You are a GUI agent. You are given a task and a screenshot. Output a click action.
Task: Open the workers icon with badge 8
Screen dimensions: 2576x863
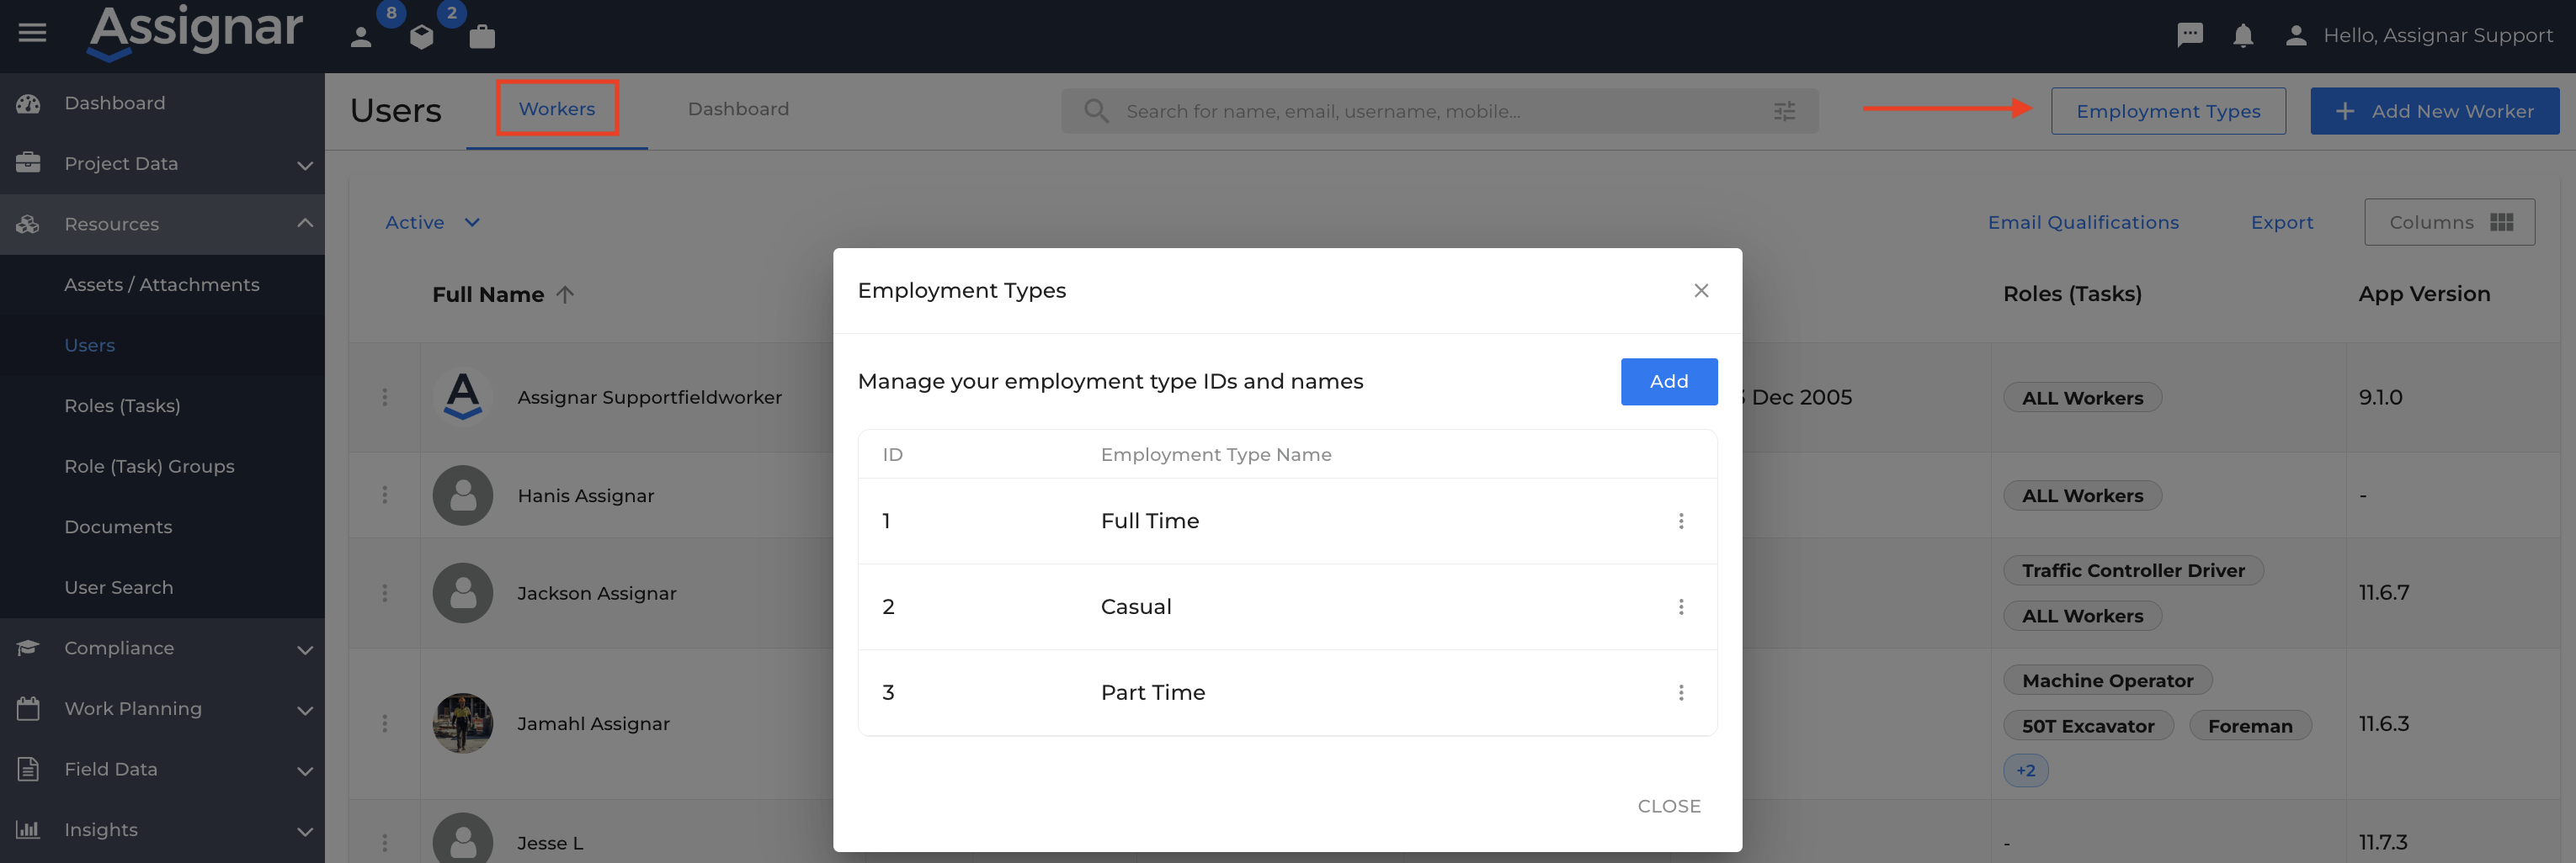click(x=362, y=37)
